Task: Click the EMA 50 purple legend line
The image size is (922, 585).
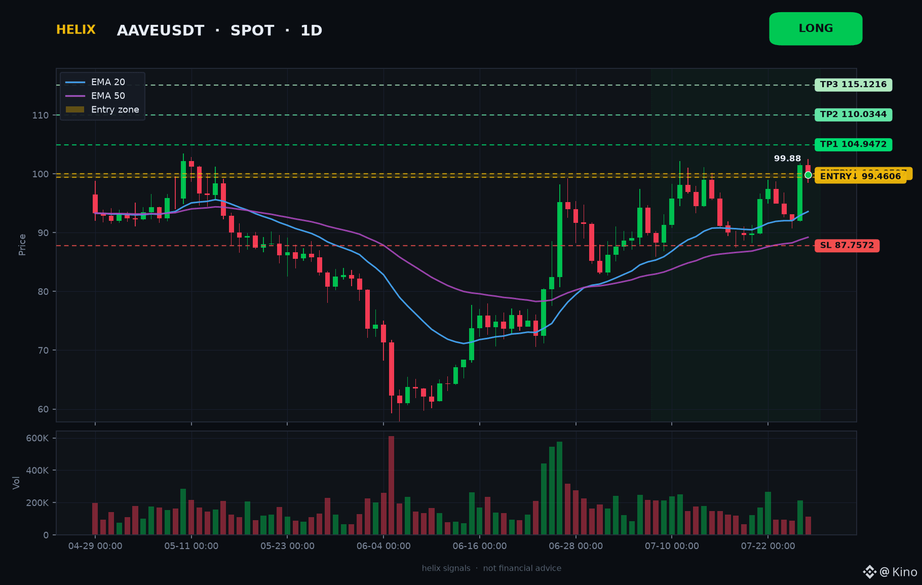Action: (x=75, y=96)
